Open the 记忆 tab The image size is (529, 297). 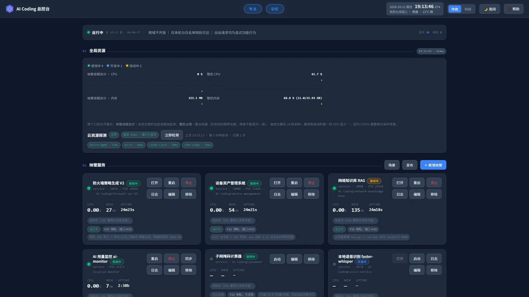click(275, 9)
